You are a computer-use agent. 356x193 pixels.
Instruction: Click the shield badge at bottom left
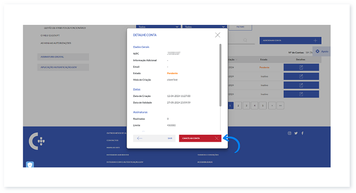[x=30, y=164]
